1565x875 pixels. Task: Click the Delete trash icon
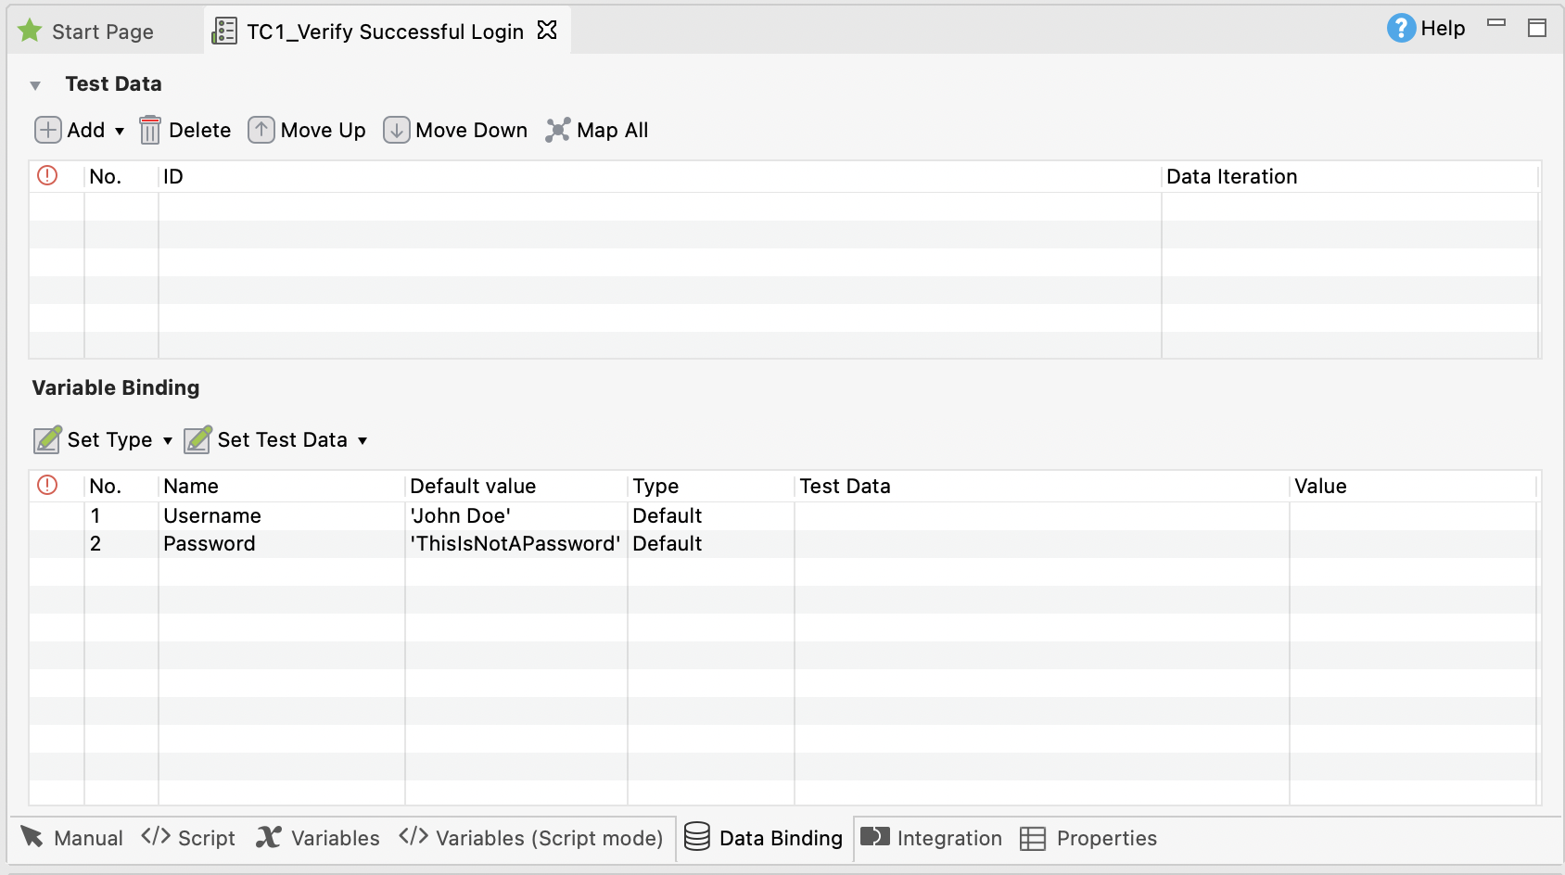(x=150, y=130)
